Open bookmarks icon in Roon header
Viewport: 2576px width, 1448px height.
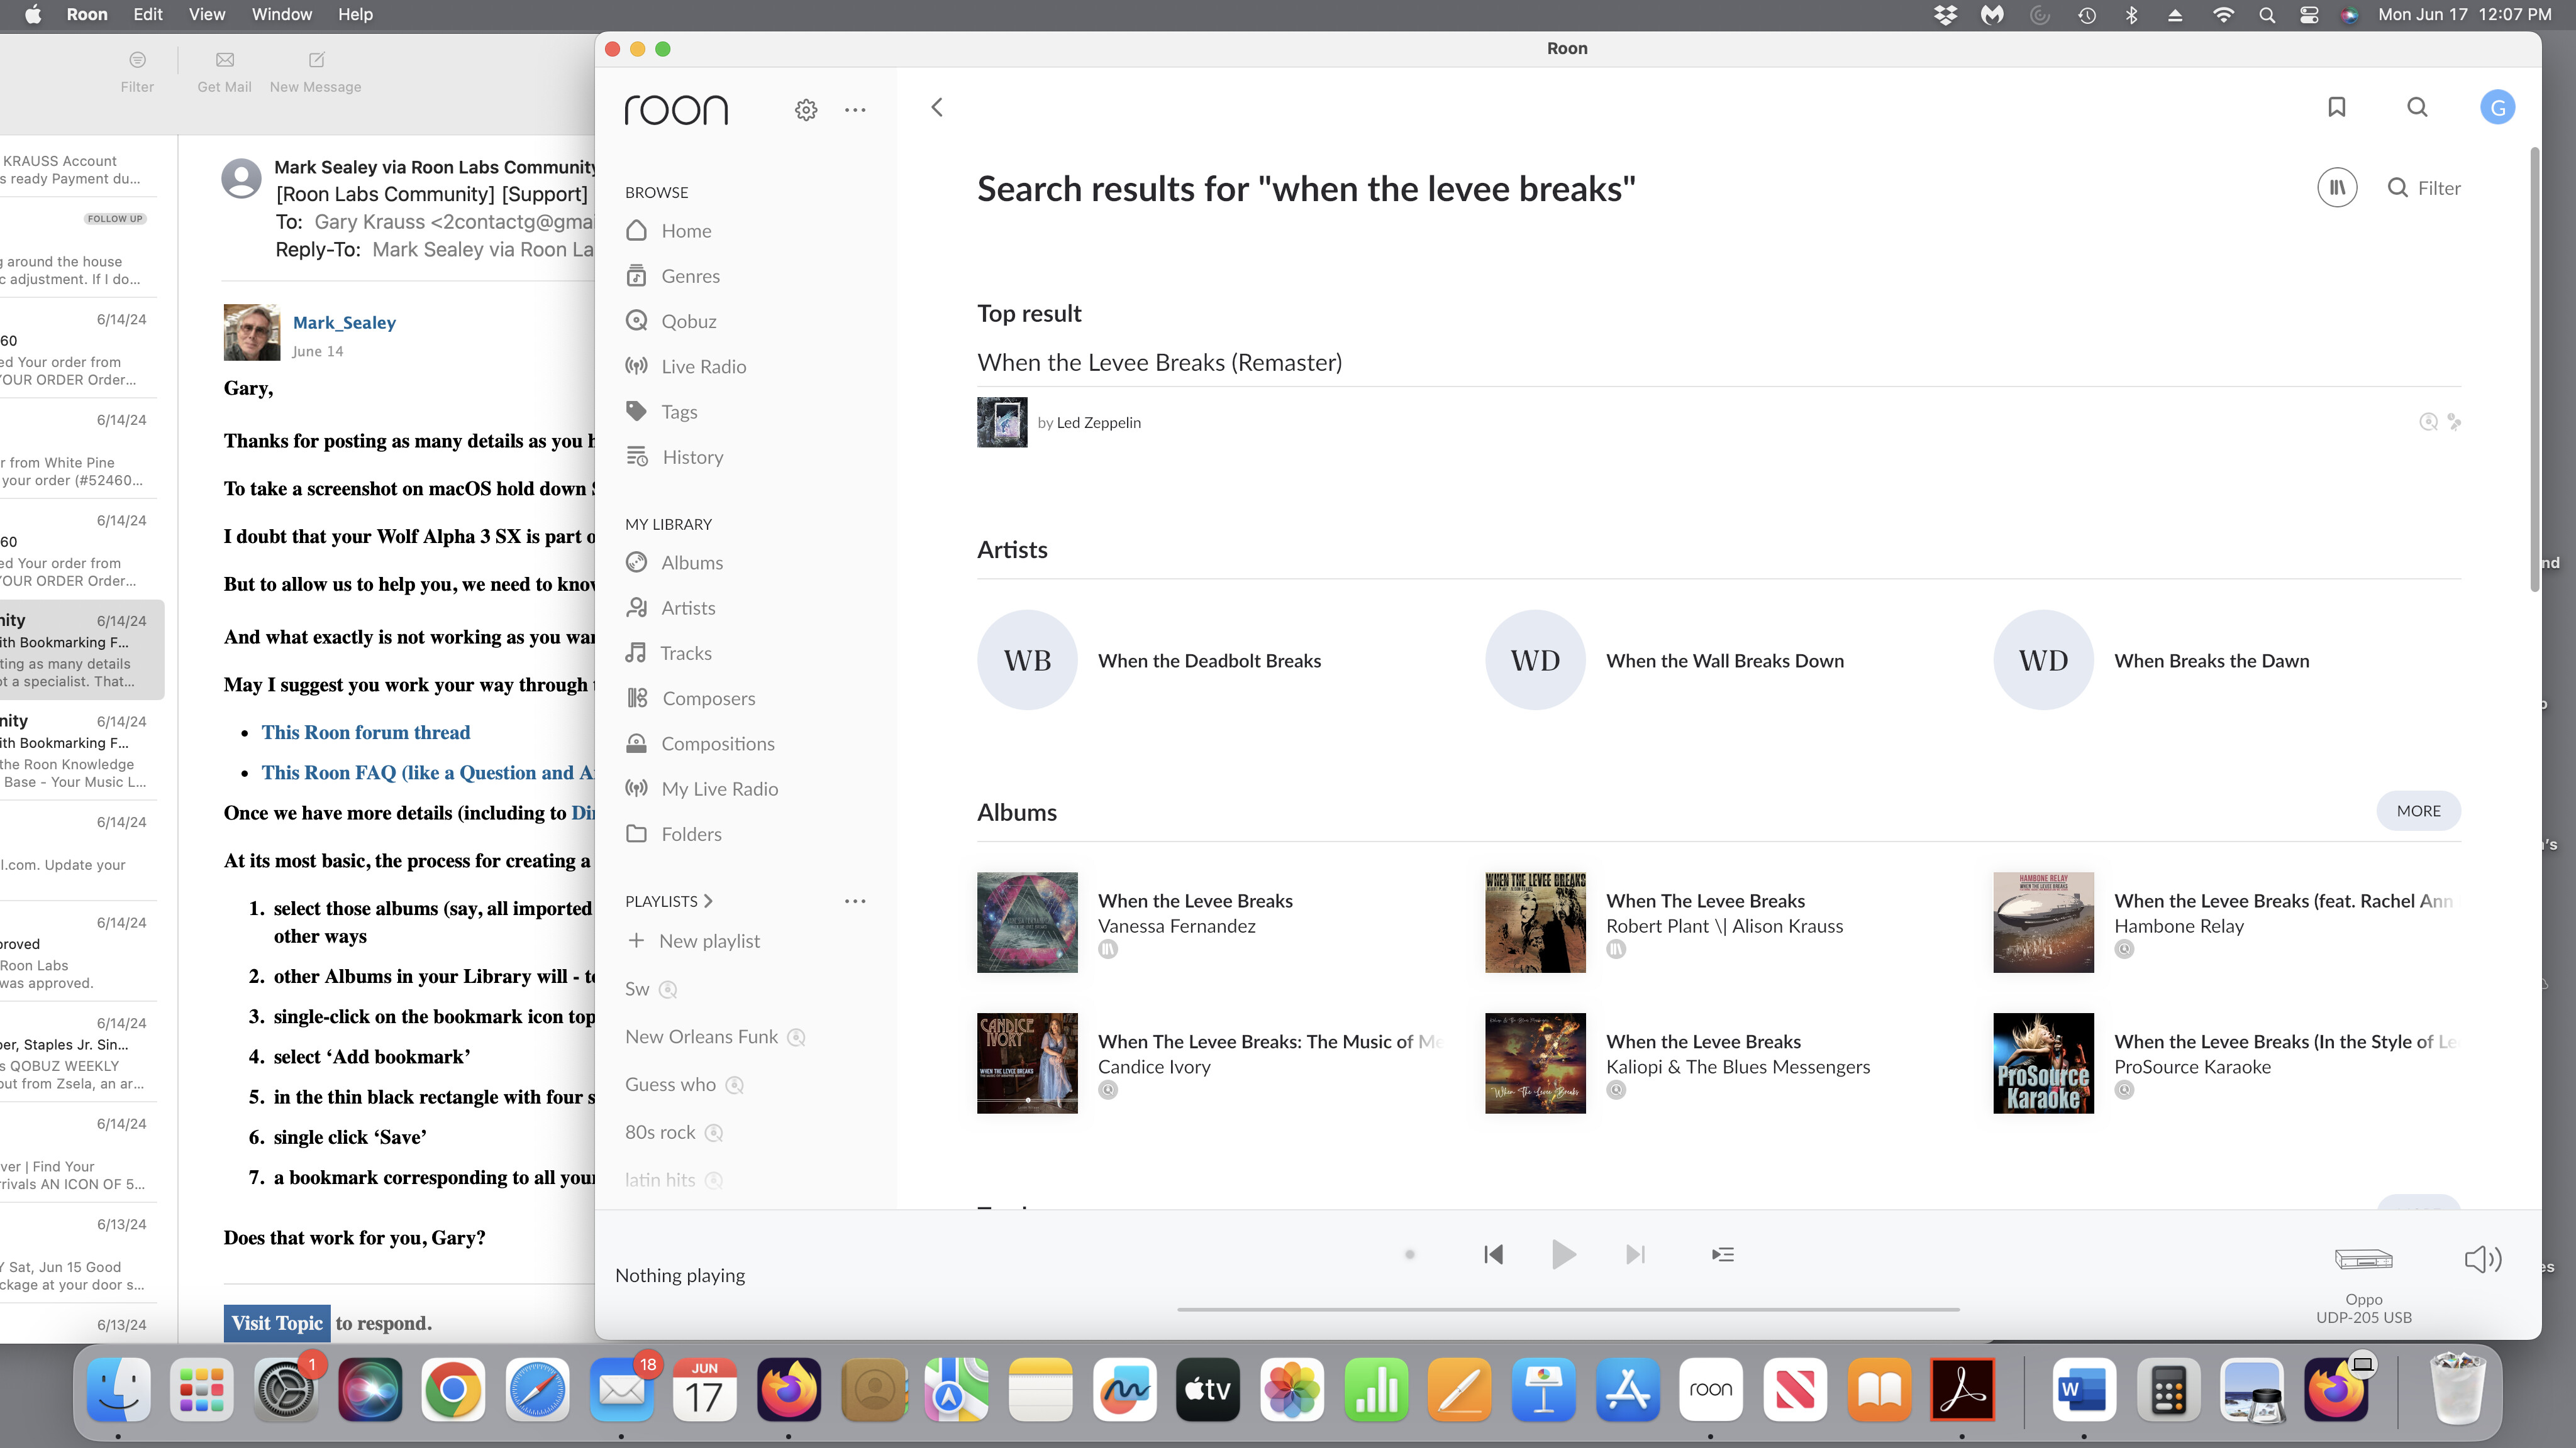pos(2337,107)
